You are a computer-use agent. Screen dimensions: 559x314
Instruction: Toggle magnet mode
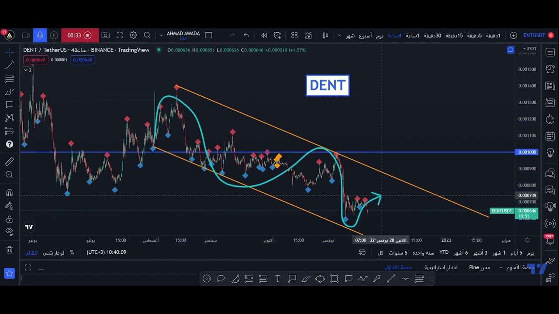pos(10,193)
